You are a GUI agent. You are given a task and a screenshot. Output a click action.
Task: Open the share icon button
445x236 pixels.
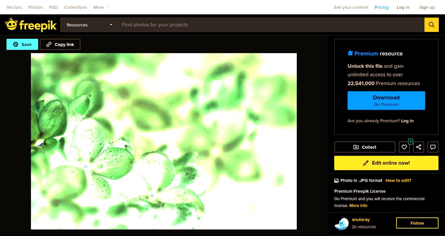419,147
